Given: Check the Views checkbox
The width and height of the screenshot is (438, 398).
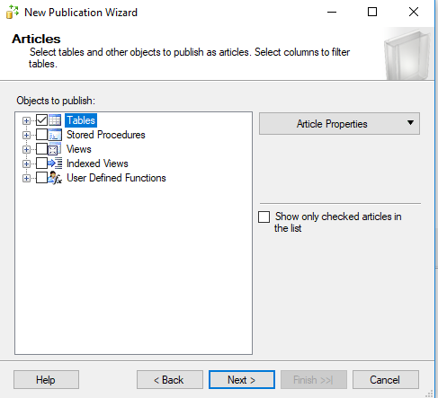Looking at the screenshot, I should tap(41, 149).
